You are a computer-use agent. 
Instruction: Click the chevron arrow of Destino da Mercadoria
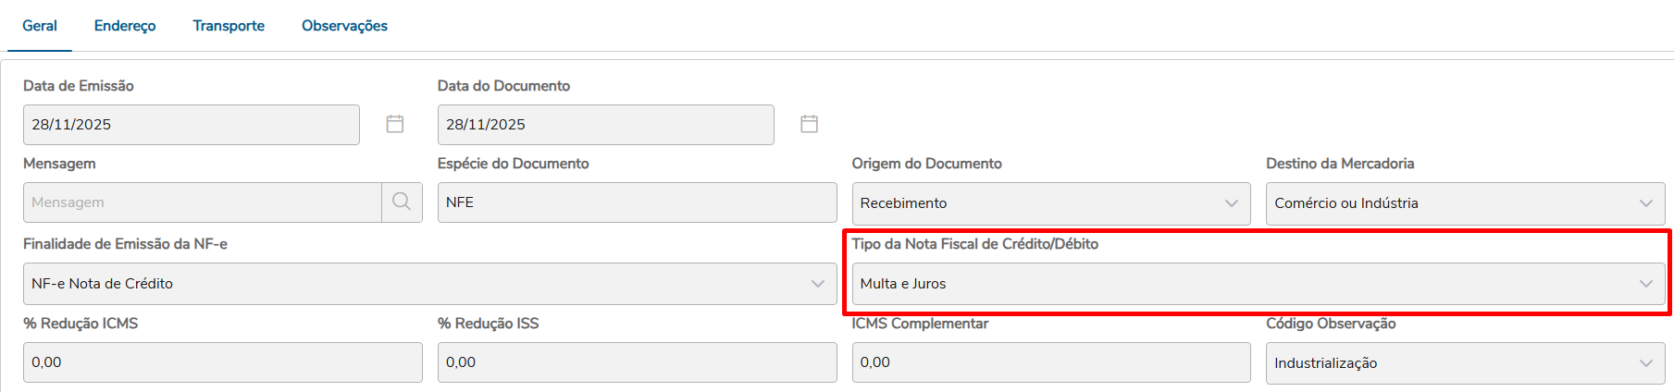1645,203
